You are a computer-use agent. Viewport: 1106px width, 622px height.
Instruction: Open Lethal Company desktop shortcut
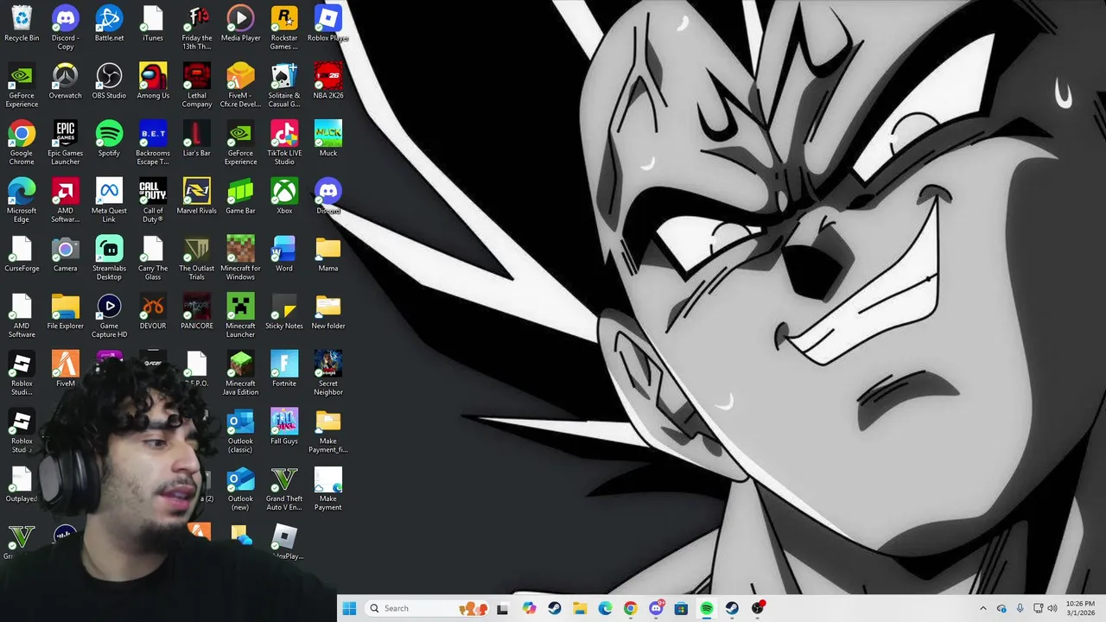coord(197,86)
